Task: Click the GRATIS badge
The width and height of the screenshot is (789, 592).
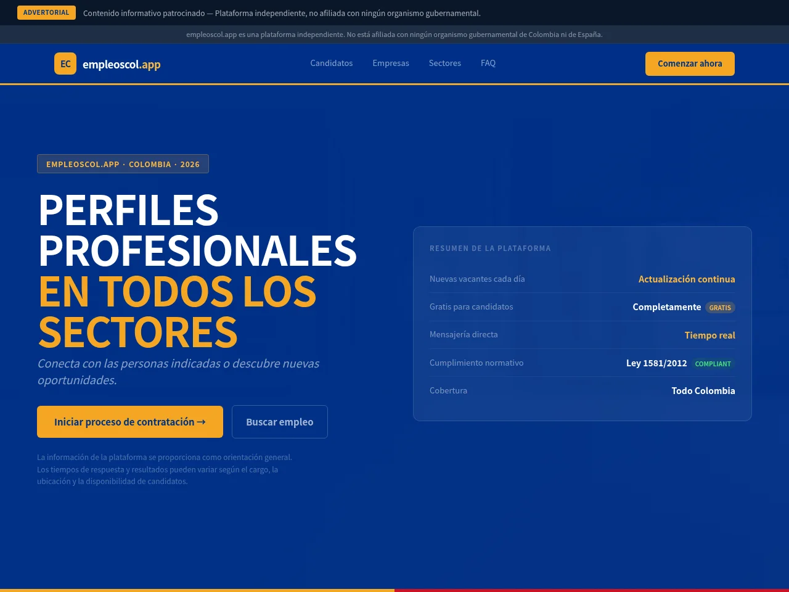Action: [x=720, y=307]
